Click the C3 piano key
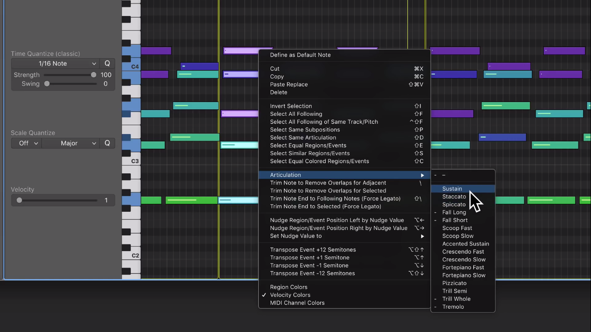This screenshot has height=332, width=591. pos(131,161)
